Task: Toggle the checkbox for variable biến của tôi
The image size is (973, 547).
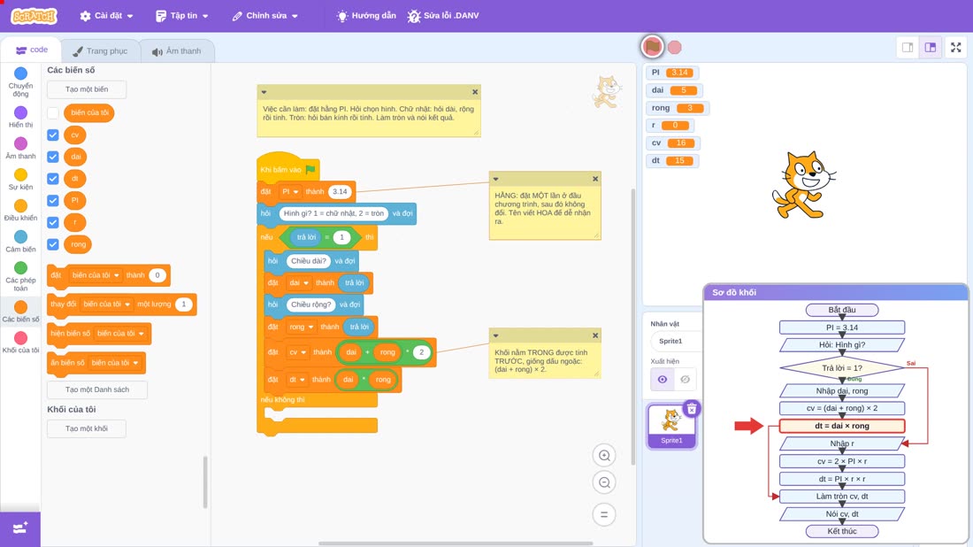Action: 53,113
